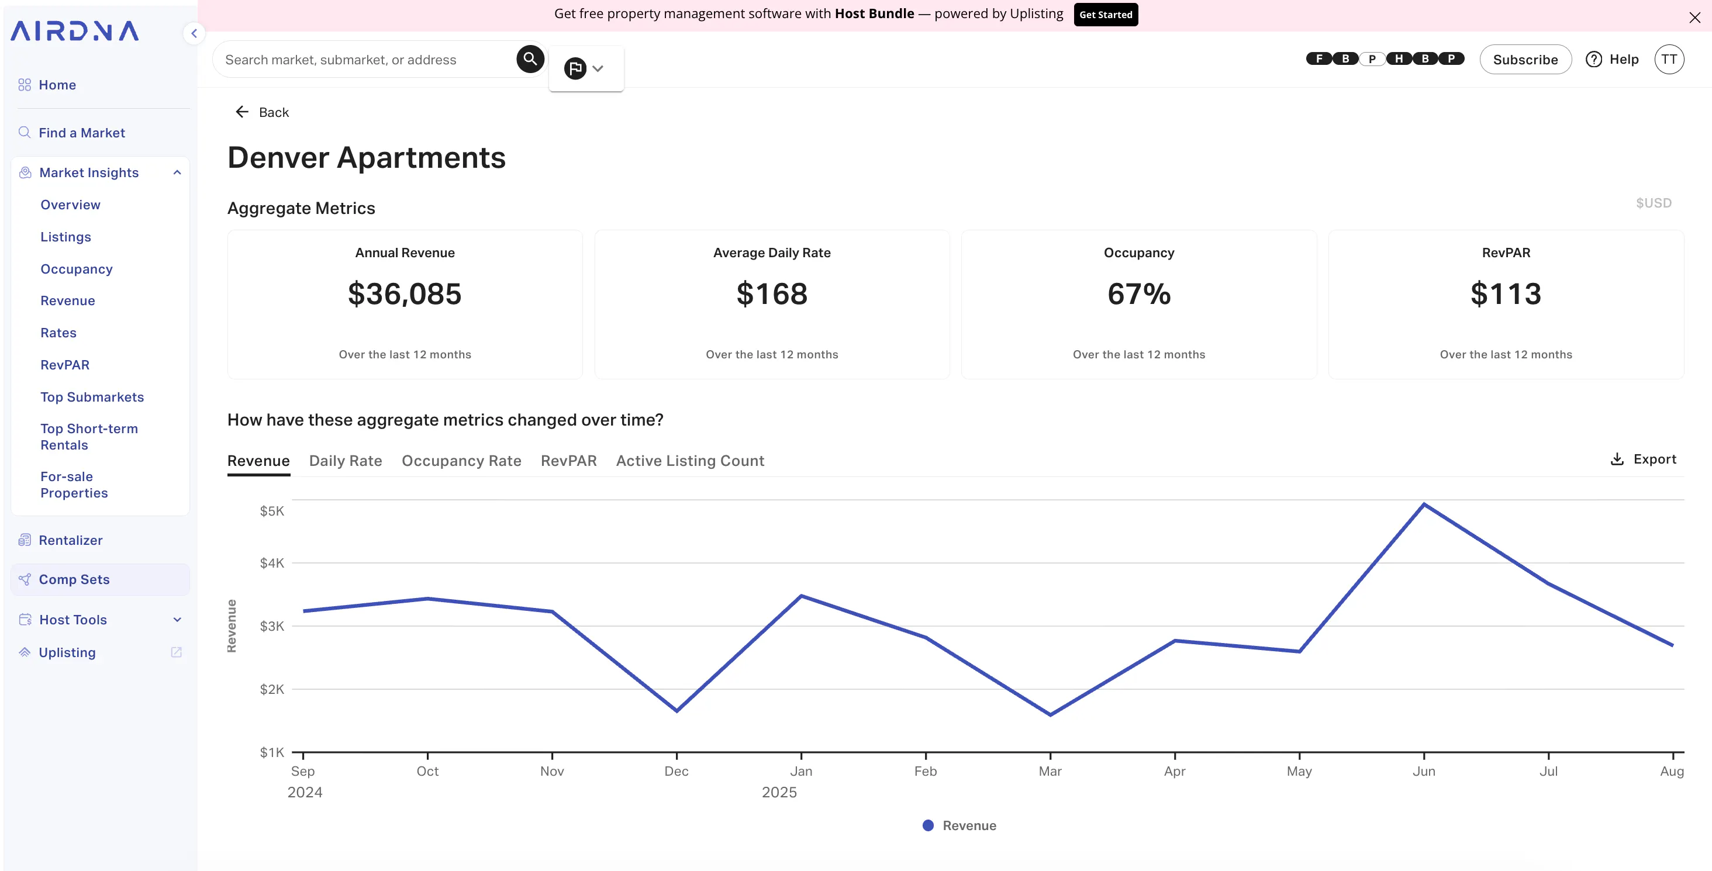Open Overview in the sidebar
The width and height of the screenshot is (1712, 871).
(x=70, y=205)
